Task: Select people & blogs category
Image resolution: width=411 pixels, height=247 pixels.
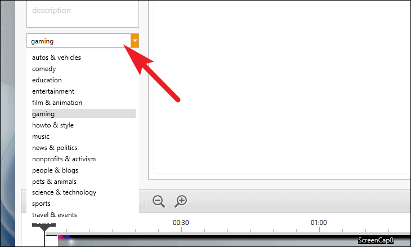Action: [x=55, y=170]
